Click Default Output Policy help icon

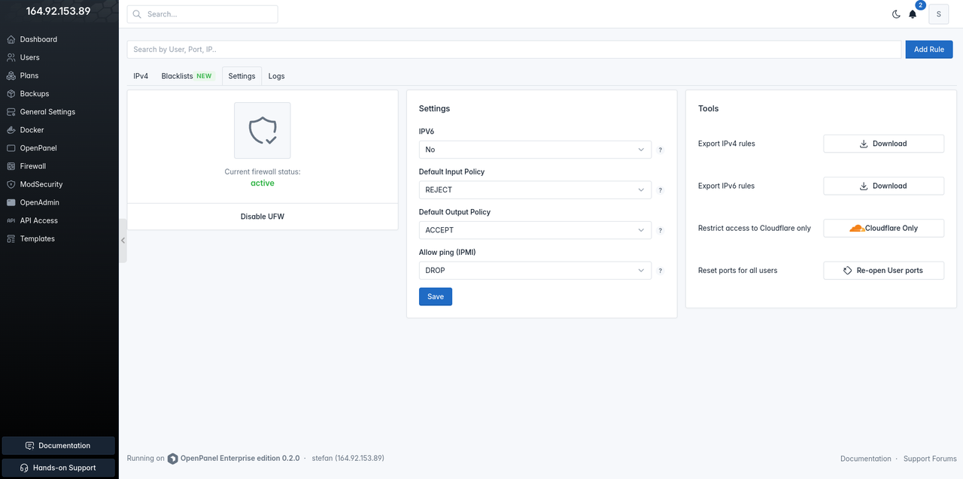[x=661, y=230]
